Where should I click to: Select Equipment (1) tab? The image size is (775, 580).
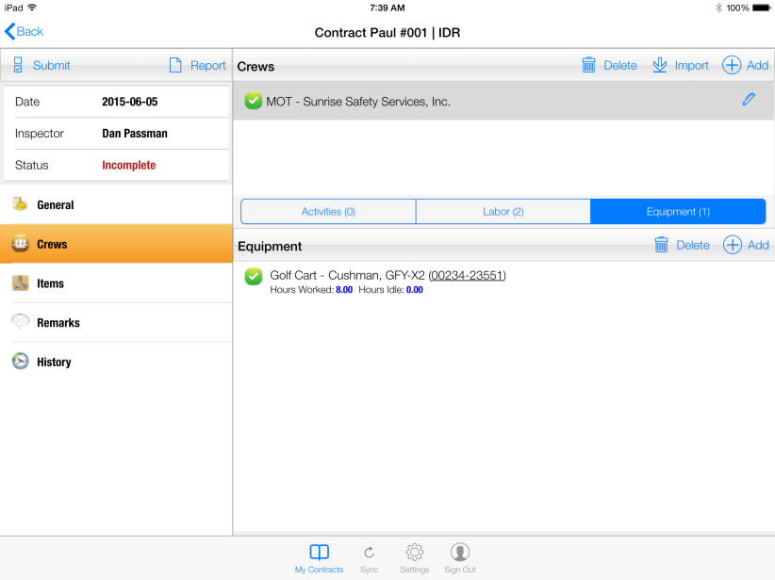(678, 212)
